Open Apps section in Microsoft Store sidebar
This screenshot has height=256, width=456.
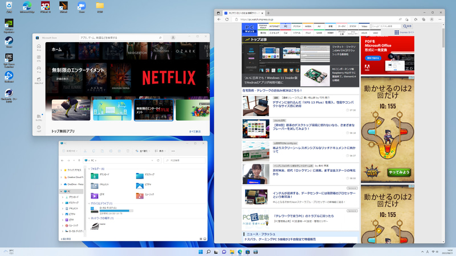[39, 59]
